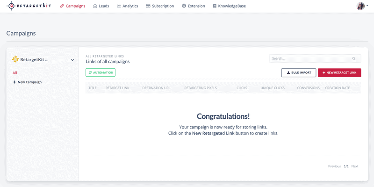The width and height of the screenshot is (374, 187).
Task: Sort by Clicks column header
Action: (x=242, y=88)
